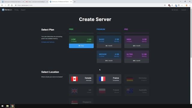Click the dark red extension icon in toolbar
Viewport: 192px width, 108px height.
[x=169, y=5]
